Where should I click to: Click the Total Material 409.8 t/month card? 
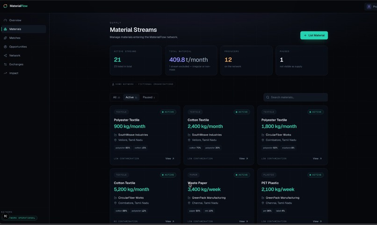tap(191, 61)
